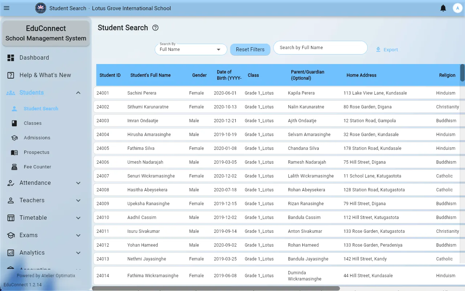This screenshot has height=291, width=465.
Task: Click the horizontal table scrollbar
Action: tap(216, 288)
